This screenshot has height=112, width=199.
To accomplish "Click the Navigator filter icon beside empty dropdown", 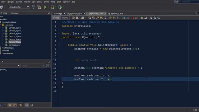I will [48, 66].
